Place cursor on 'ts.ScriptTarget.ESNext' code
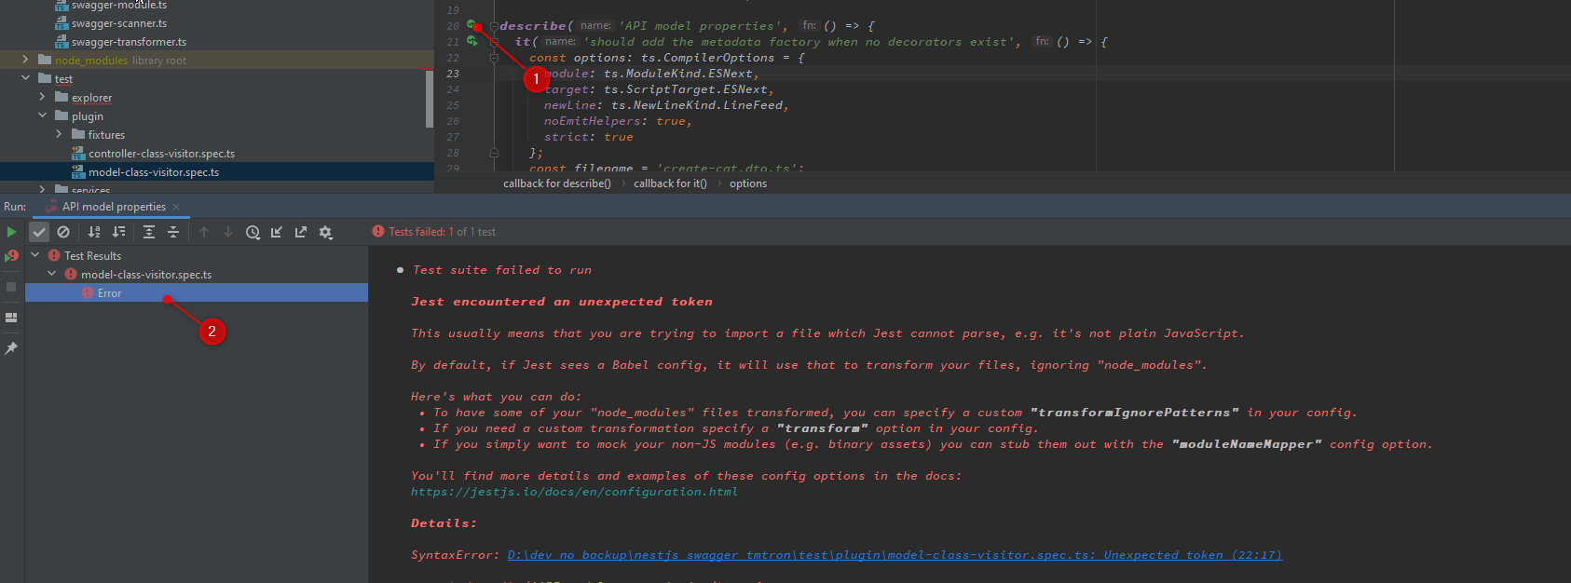 tap(686, 89)
